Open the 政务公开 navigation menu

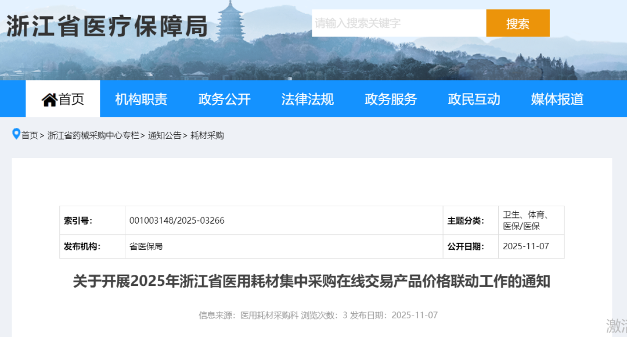click(225, 99)
